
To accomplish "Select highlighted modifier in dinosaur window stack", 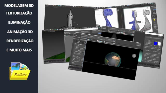I will 155,10.
